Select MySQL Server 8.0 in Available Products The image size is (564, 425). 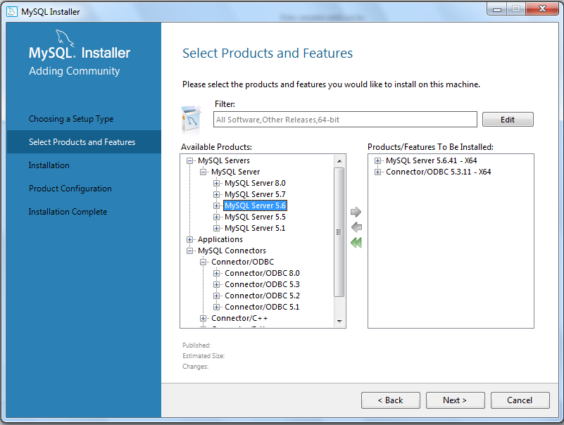tap(255, 184)
